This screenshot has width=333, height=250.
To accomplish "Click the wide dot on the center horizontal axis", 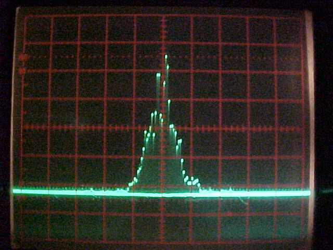I will coord(171,126).
